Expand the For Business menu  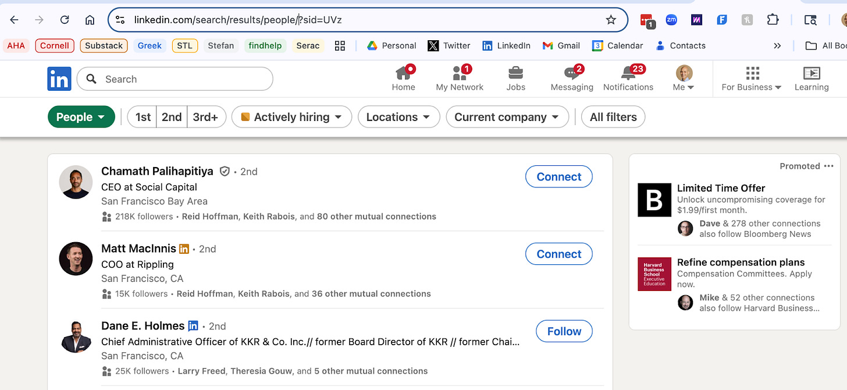[x=751, y=79]
